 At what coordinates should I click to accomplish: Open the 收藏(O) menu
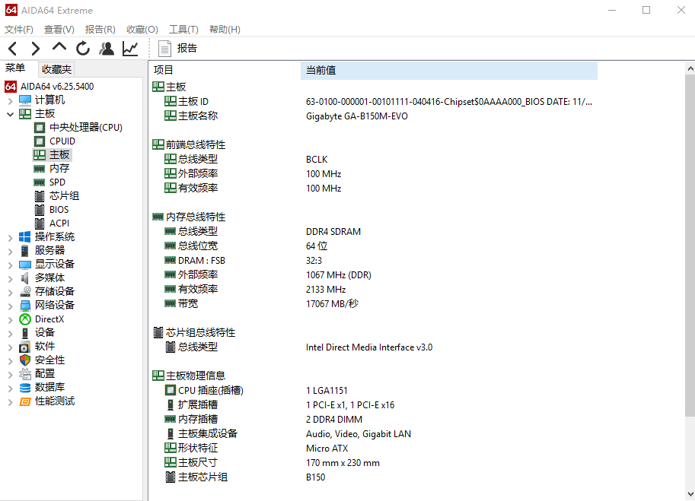[x=142, y=29]
